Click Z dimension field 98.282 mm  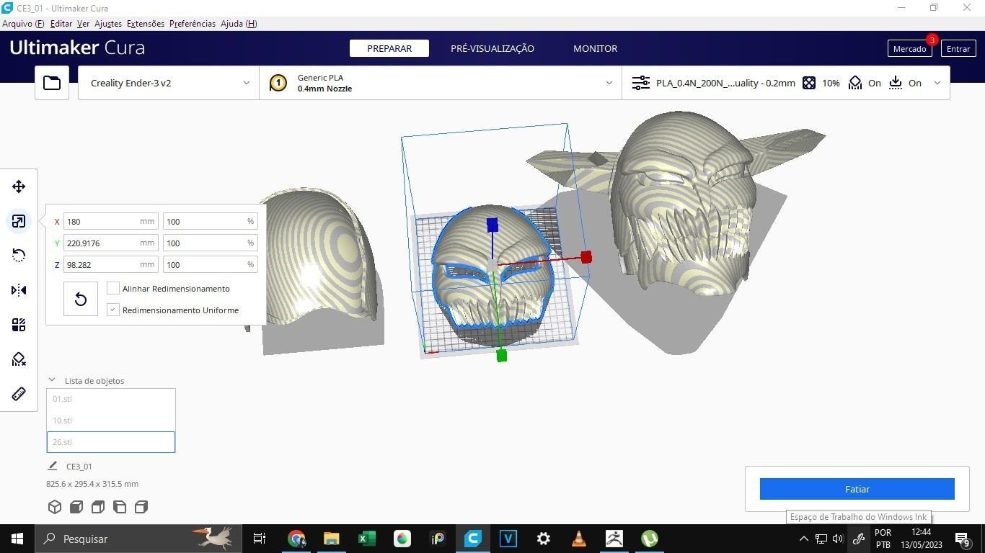111,264
